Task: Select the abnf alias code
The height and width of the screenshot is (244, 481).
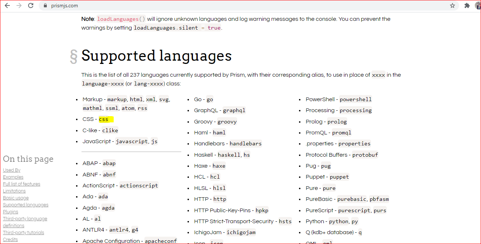Action: point(109,175)
